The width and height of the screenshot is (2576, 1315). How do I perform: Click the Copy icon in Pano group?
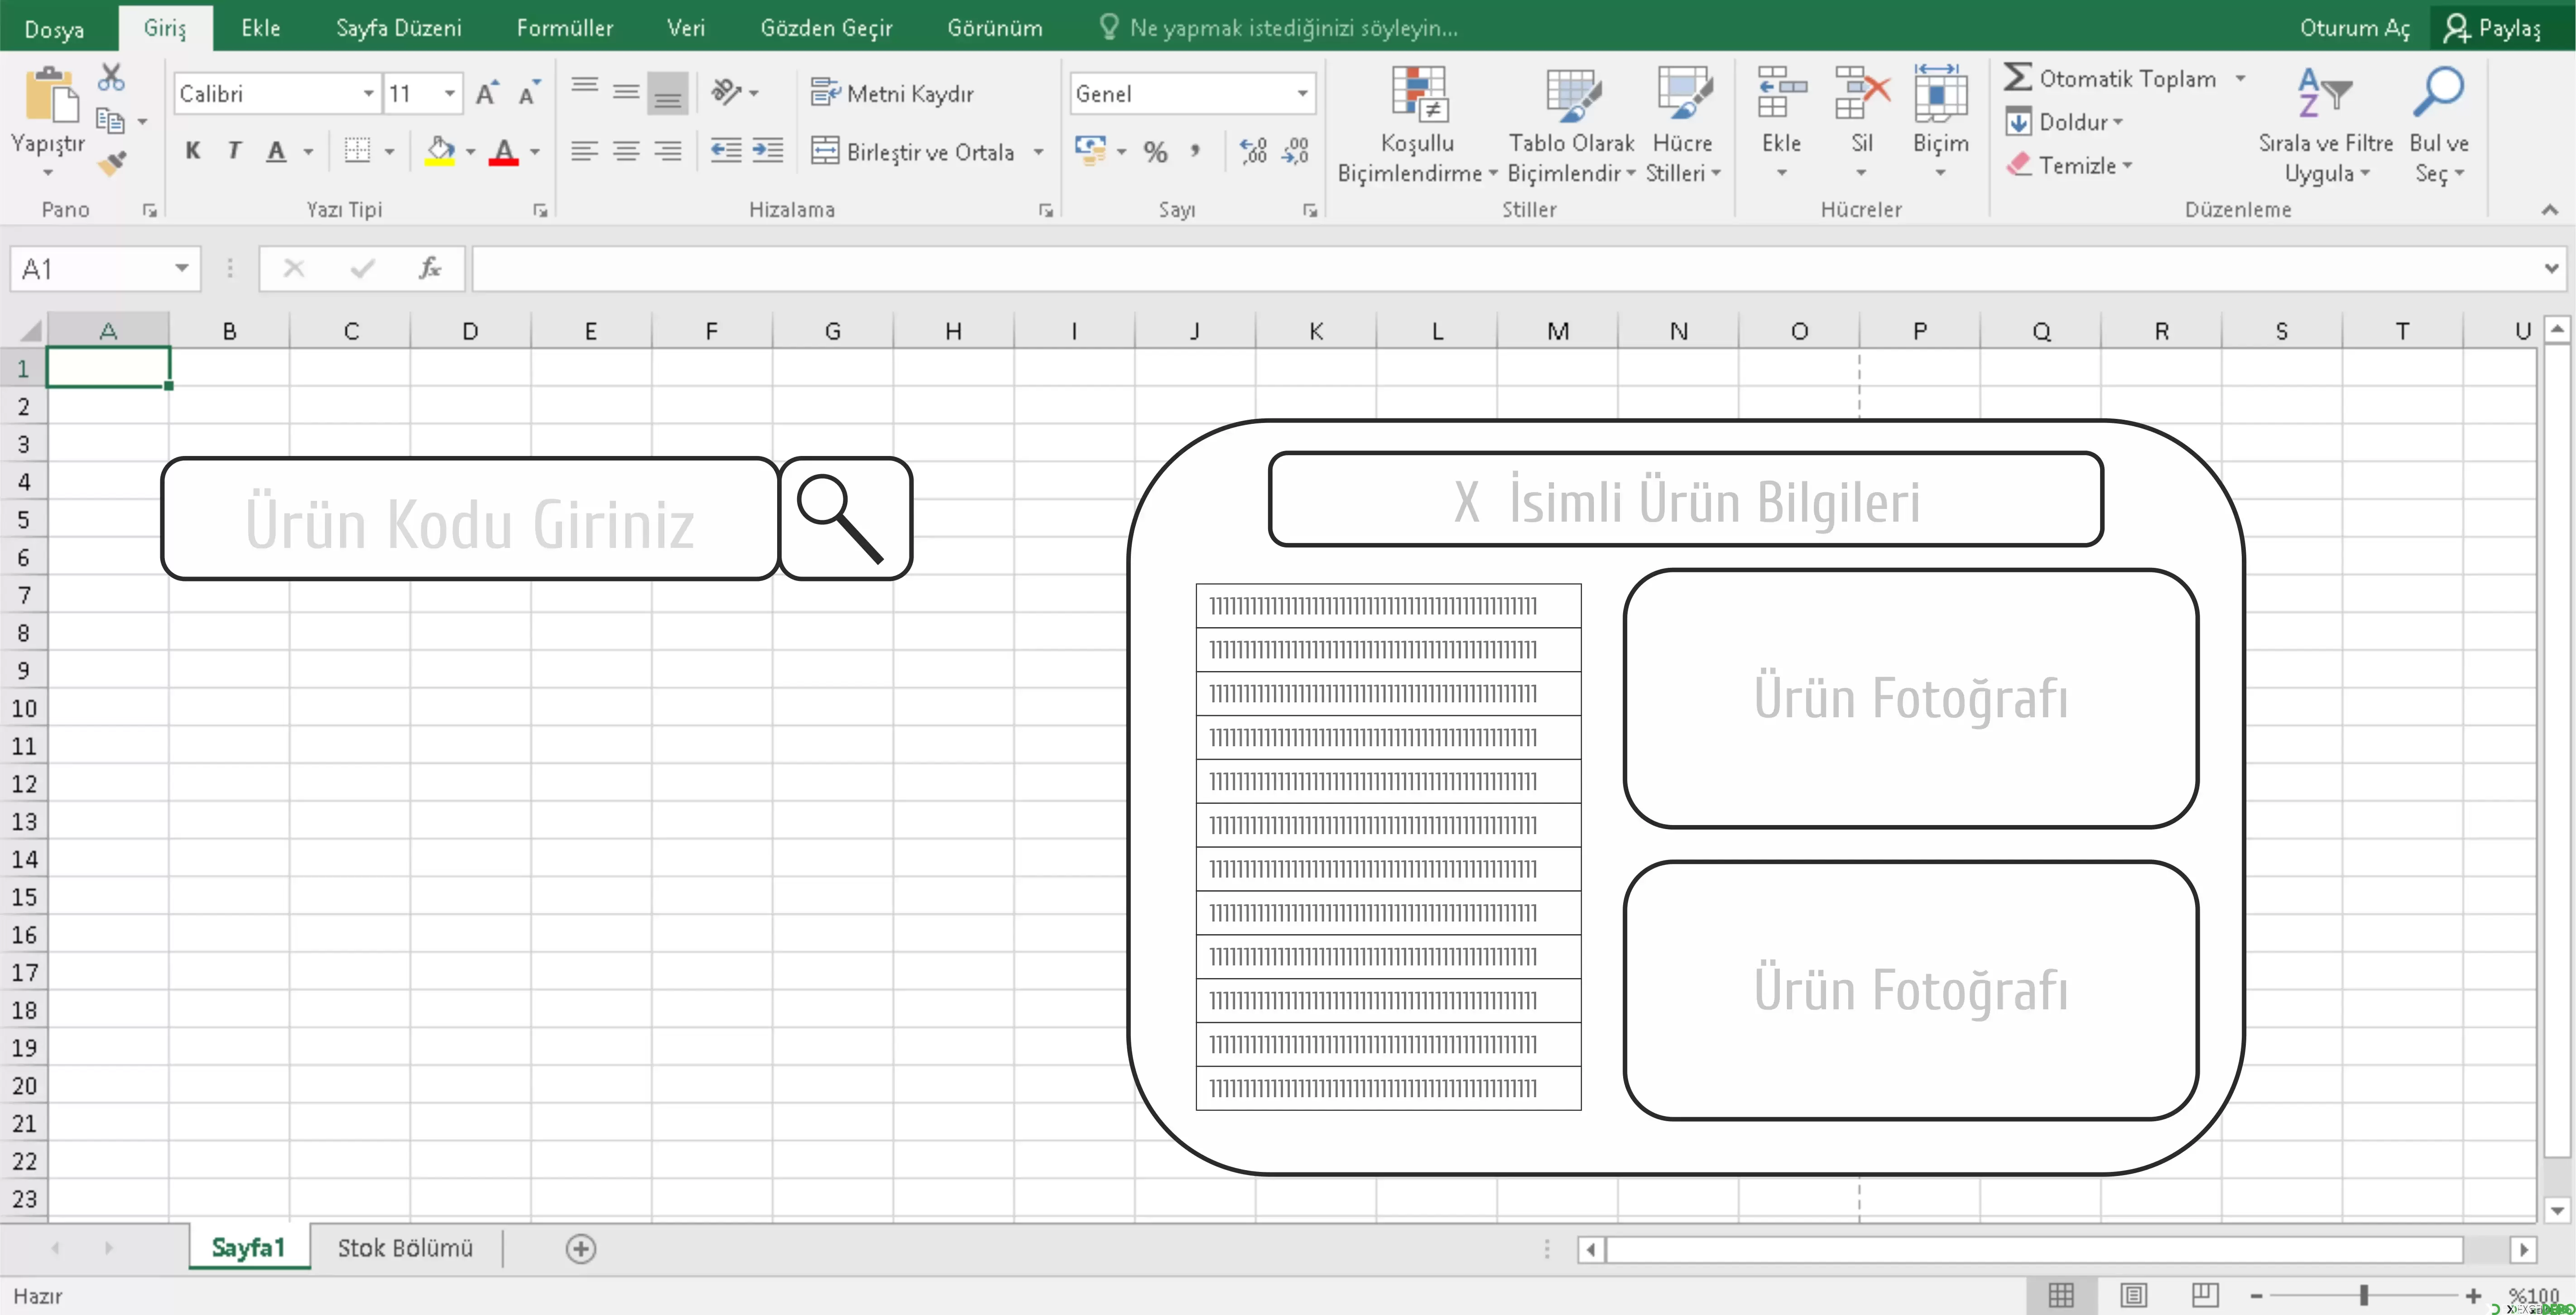pyautogui.click(x=110, y=121)
